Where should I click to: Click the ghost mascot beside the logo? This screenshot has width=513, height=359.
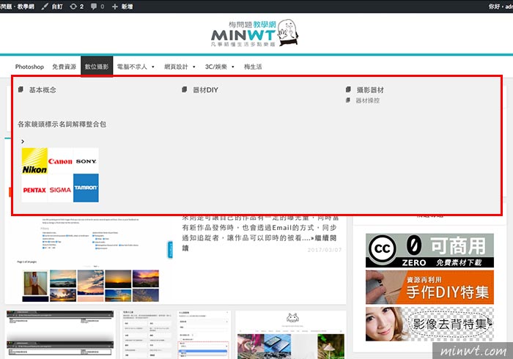pos(288,32)
